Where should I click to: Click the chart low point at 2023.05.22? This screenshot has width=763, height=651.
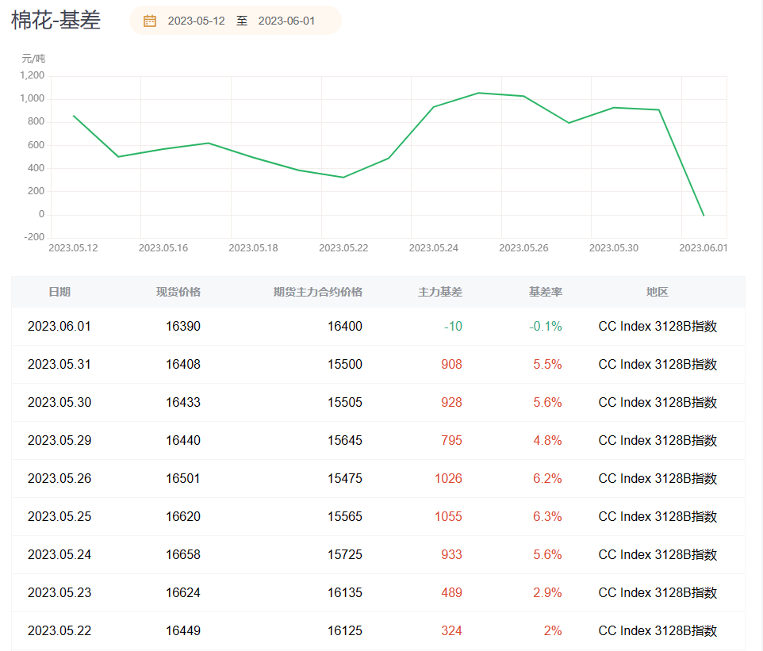click(x=343, y=178)
